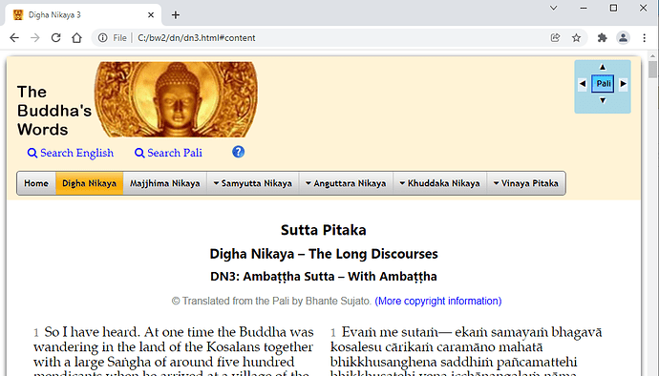Share this page icon in address bar
Image resolution: width=659 pixels, height=376 pixels.
point(555,38)
